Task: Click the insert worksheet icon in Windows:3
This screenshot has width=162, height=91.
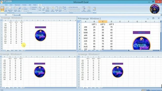Action: click(x=24, y=51)
